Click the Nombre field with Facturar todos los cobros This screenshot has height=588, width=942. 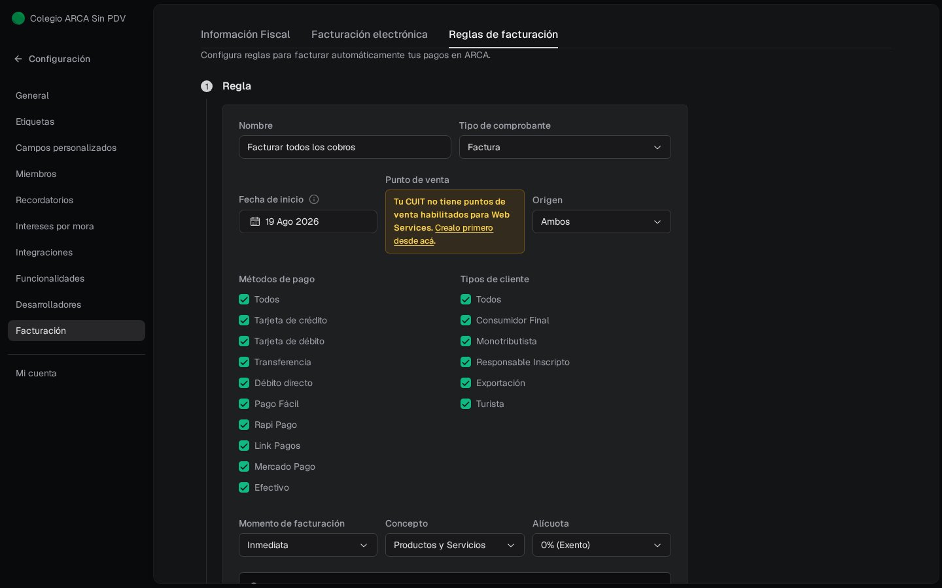point(345,147)
